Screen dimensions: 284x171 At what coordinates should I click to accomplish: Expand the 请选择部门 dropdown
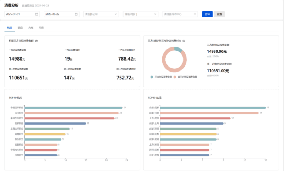(141, 14)
